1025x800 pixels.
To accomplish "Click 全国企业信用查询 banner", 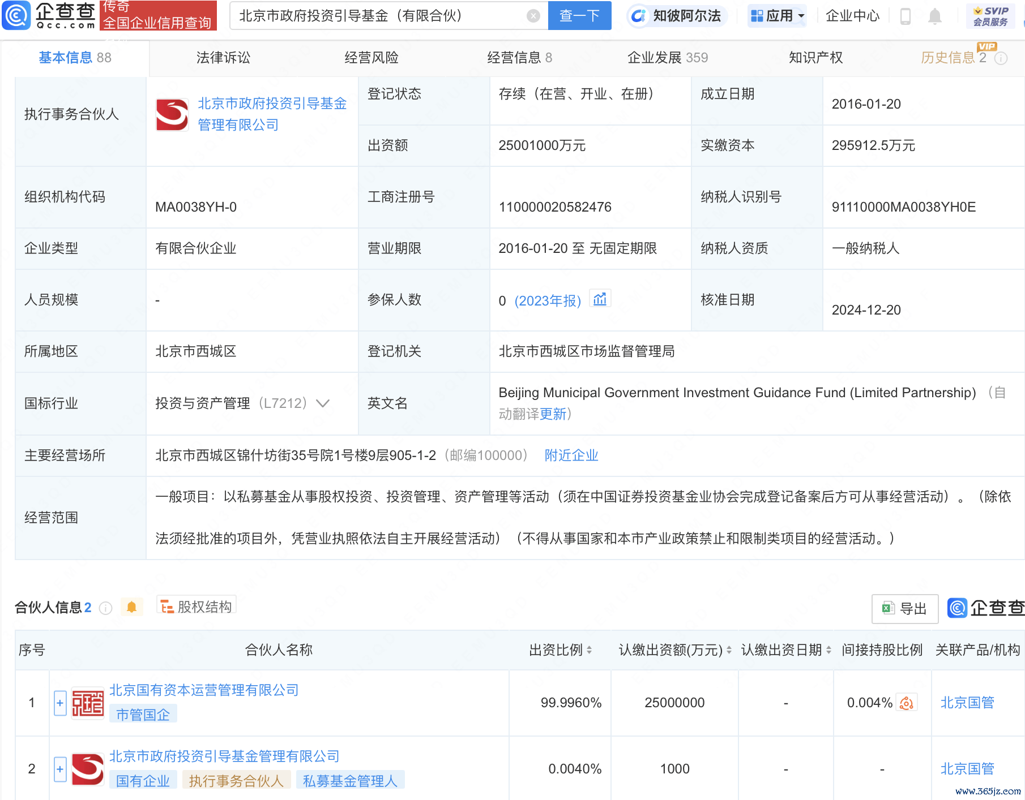I will [x=158, y=15].
